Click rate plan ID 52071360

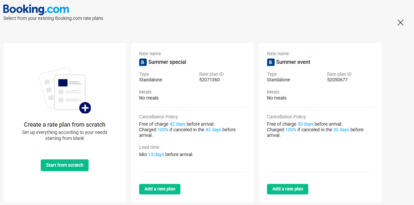click(209, 80)
